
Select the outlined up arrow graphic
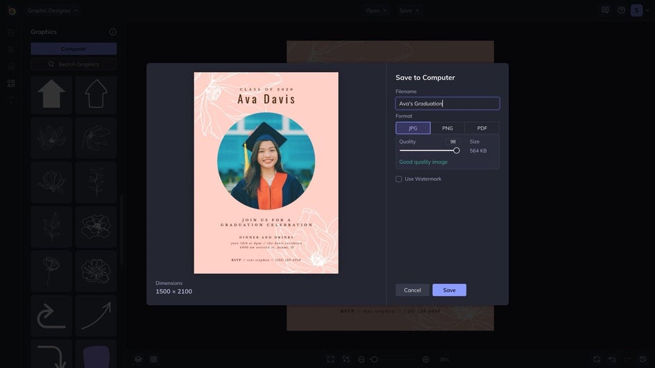click(96, 94)
